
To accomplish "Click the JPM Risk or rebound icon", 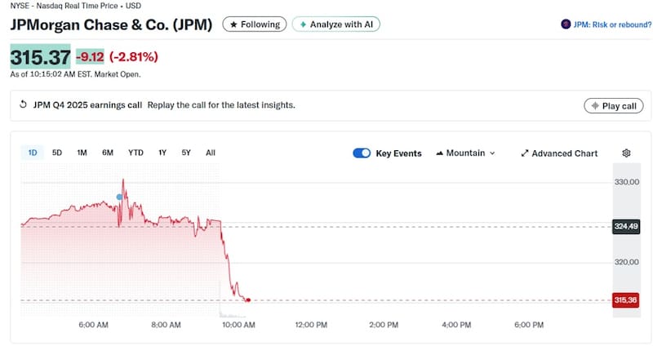I will (x=565, y=24).
